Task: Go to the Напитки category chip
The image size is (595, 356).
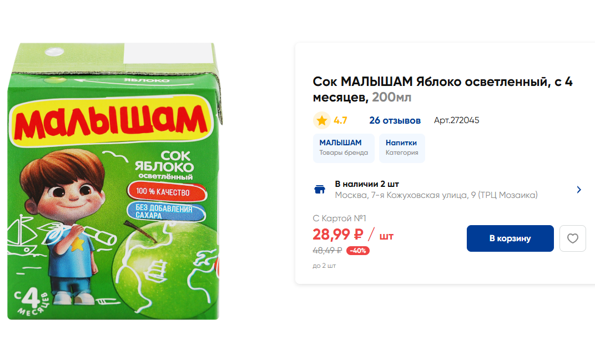Action: (x=402, y=148)
